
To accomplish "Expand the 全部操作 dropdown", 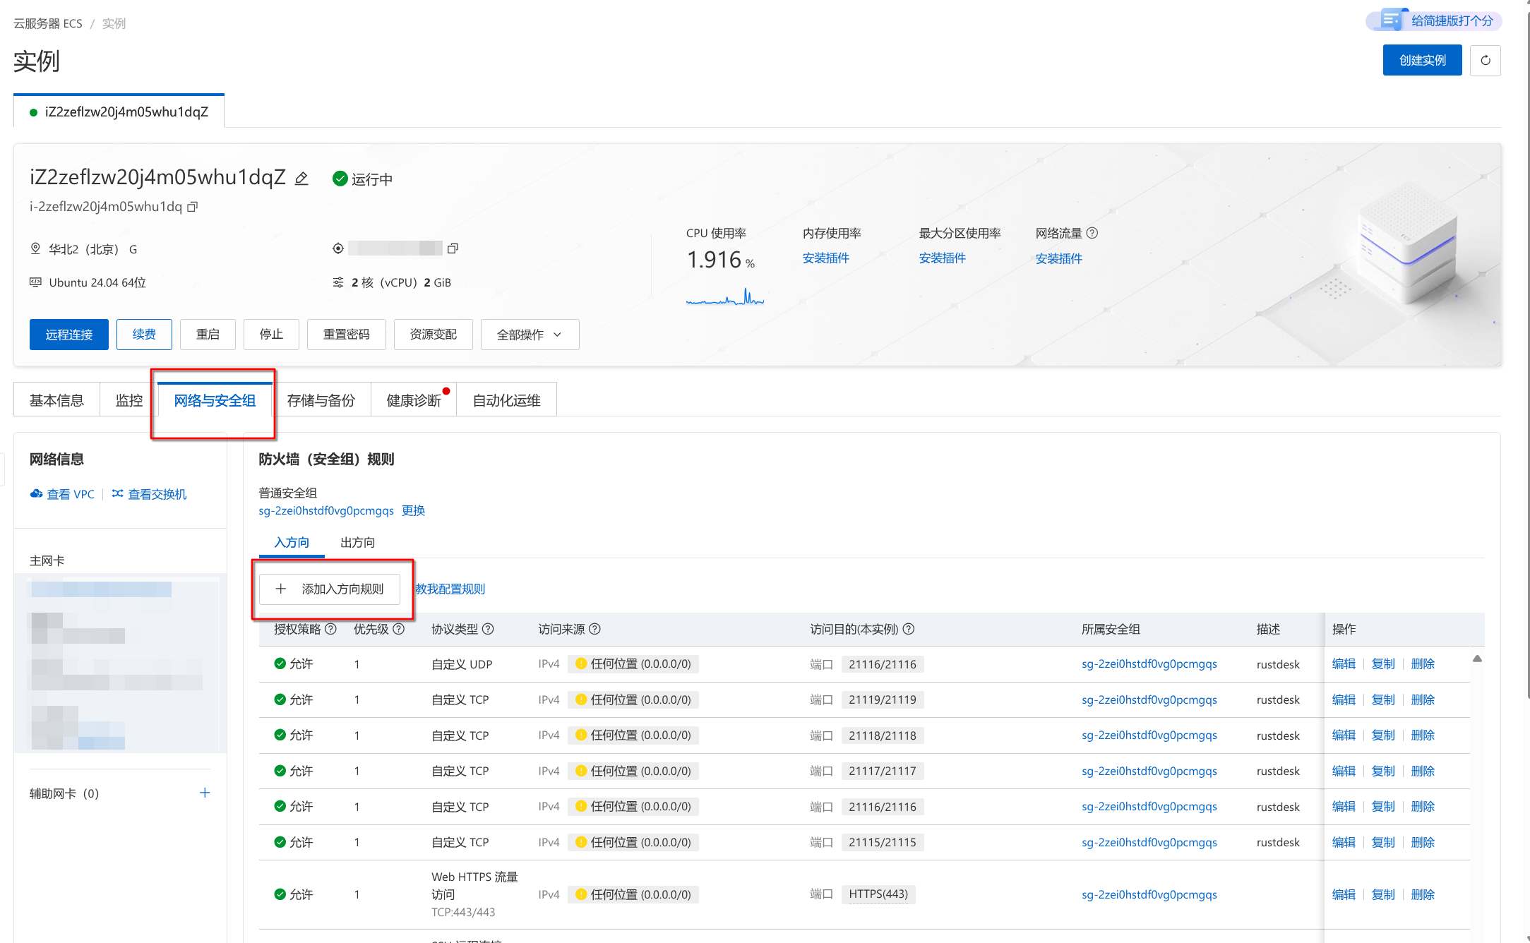I will pos(530,335).
